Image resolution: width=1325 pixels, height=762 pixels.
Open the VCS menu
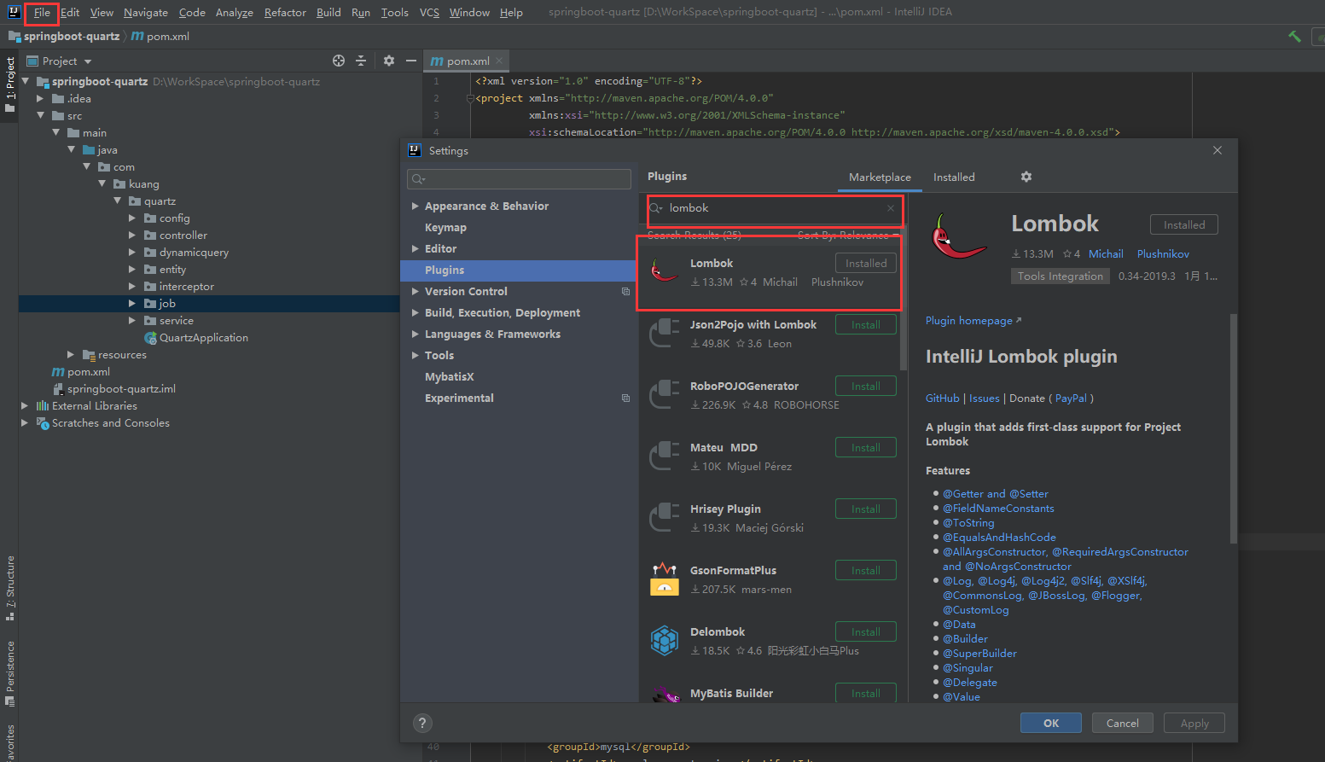tap(430, 13)
